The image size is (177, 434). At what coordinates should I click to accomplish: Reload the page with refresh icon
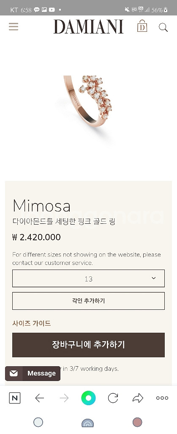113,398
